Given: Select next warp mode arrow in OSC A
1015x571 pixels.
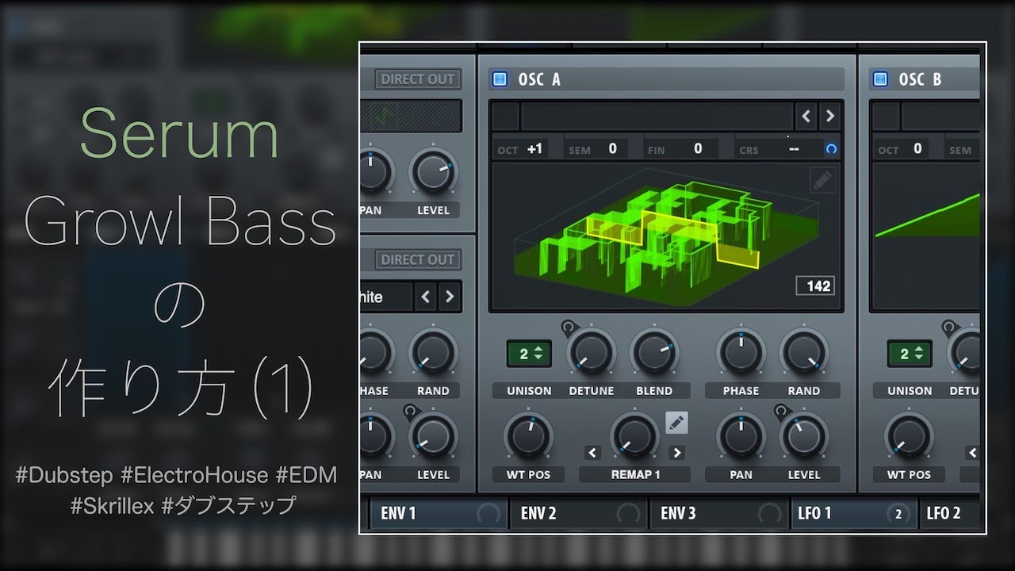Looking at the screenshot, I should pyautogui.click(x=676, y=453).
